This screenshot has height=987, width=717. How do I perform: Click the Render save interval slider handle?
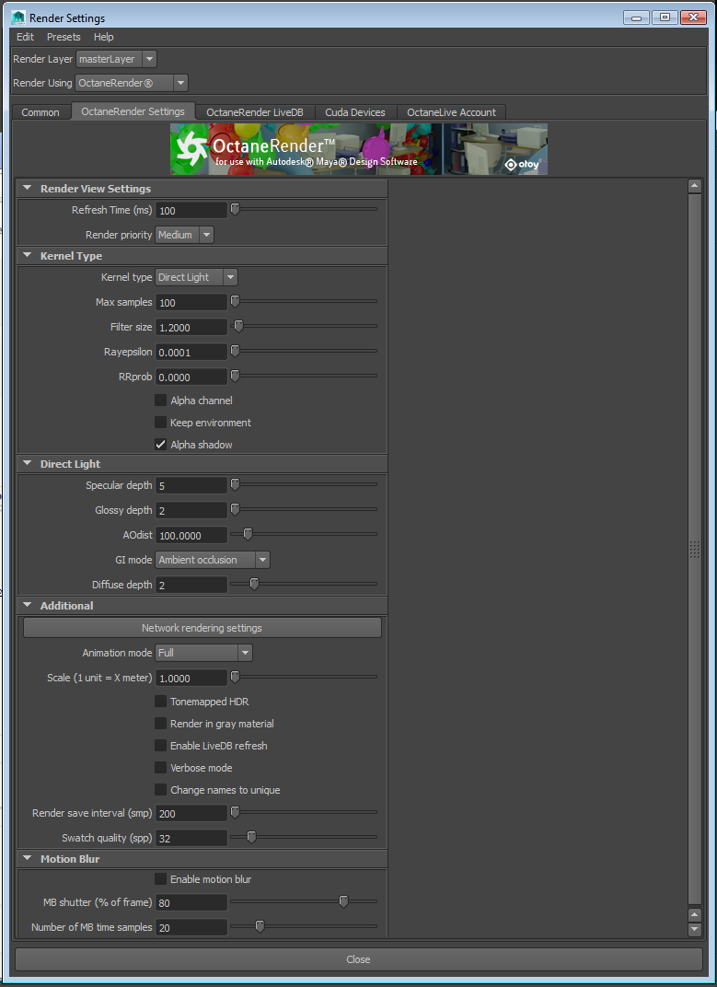click(x=235, y=813)
